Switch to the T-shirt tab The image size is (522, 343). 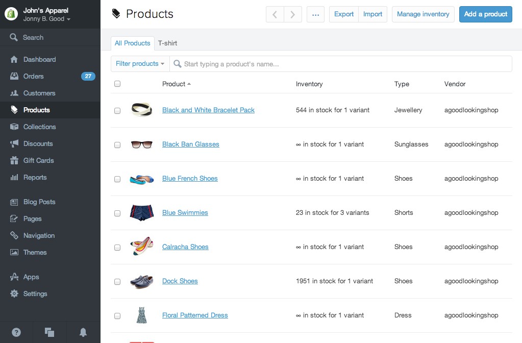167,43
